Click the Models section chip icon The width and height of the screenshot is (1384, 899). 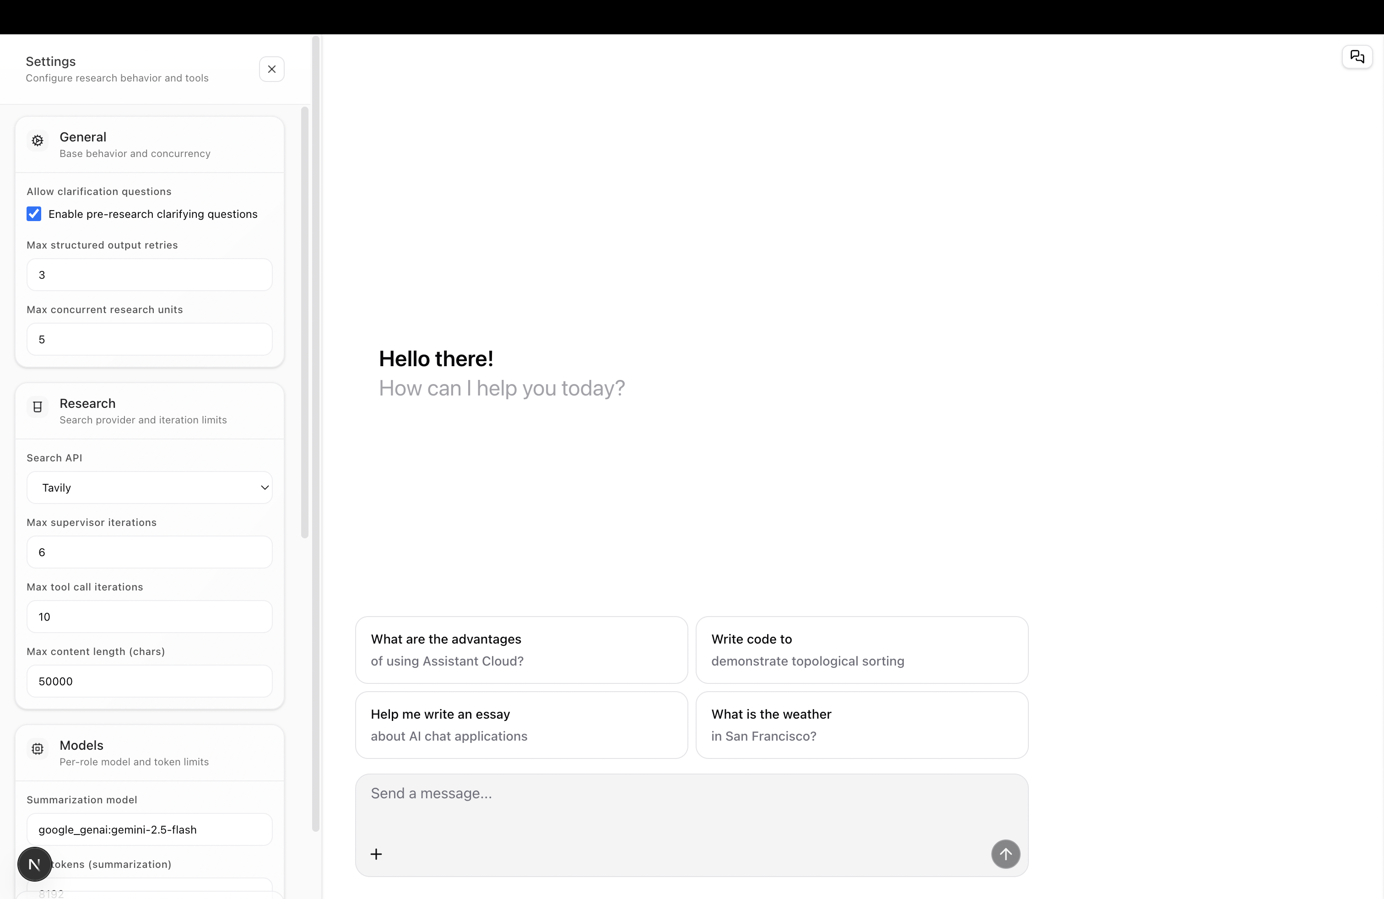(38, 749)
